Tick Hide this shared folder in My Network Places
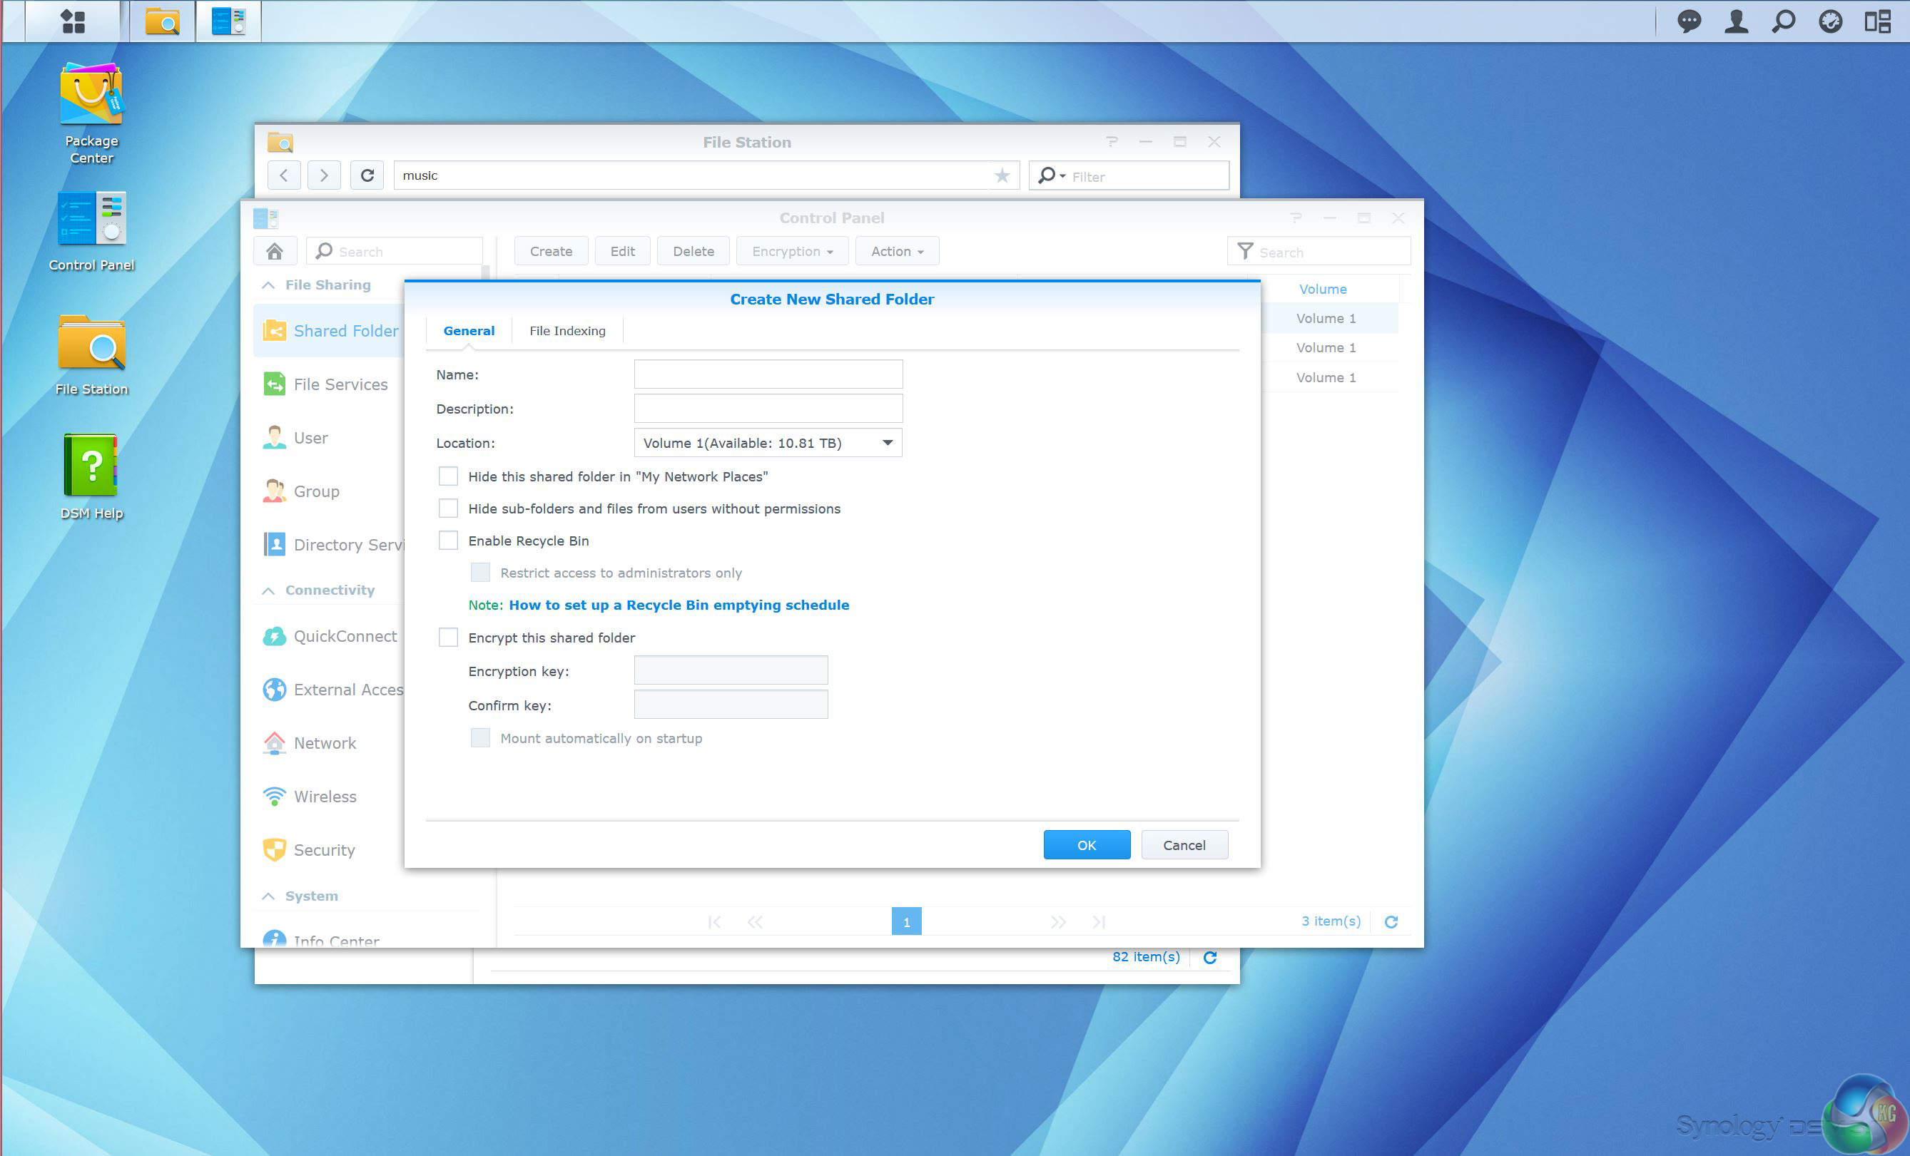Viewport: 1910px width, 1156px height. pyautogui.click(x=448, y=476)
